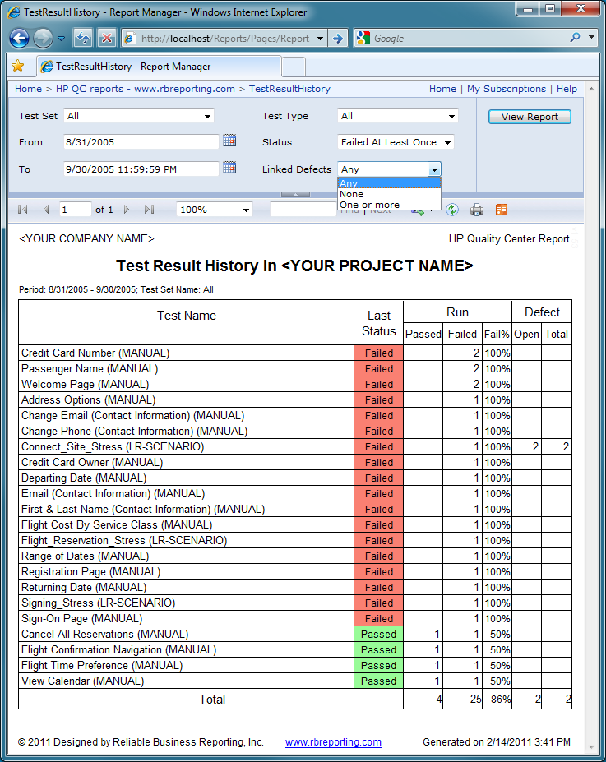
Task: Click the Help link
Action: pyautogui.click(x=567, y=89)
